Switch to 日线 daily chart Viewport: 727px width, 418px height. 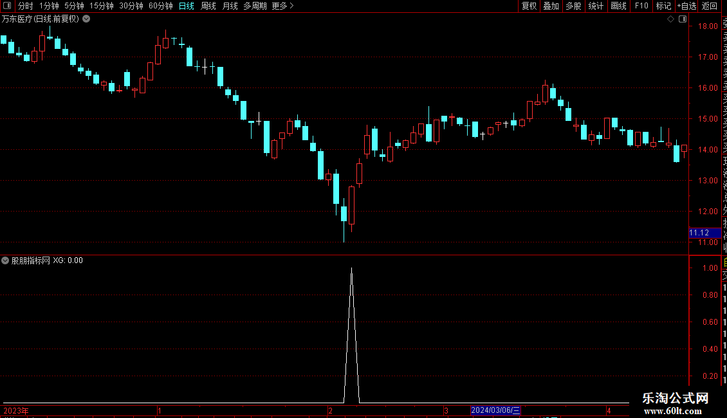point(187,6)
